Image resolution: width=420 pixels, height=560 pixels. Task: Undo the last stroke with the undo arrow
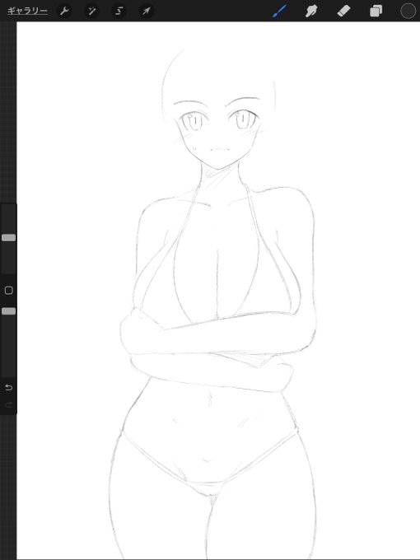(x=8, y=388)
